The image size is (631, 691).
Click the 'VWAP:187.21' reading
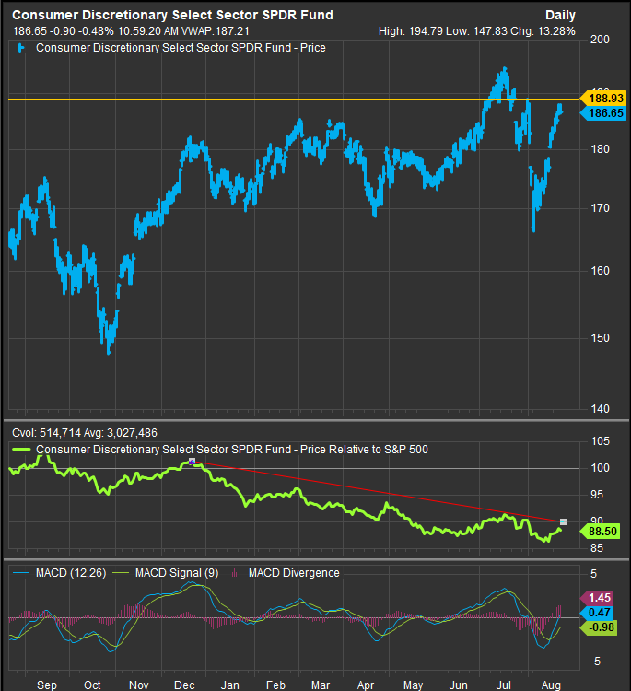pos(216,31)
